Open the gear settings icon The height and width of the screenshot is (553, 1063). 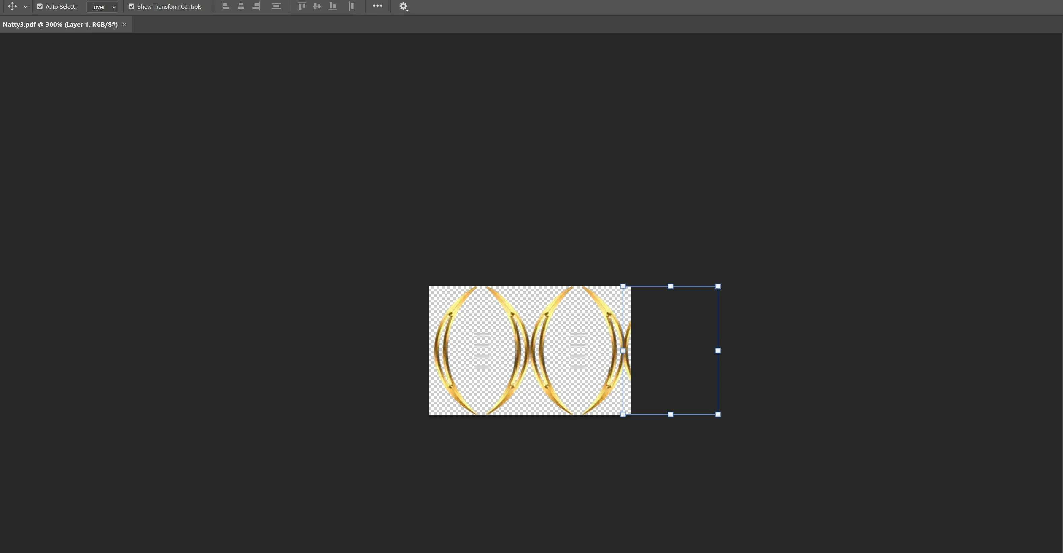tap(403, 6)
